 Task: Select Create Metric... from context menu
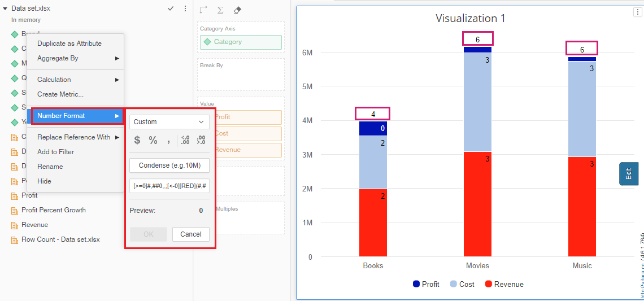(x=60, y=94)
